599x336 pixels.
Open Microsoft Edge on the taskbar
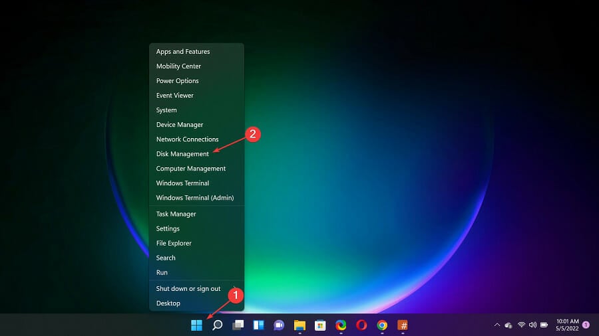pyautogui.click(x=341, y=325)
